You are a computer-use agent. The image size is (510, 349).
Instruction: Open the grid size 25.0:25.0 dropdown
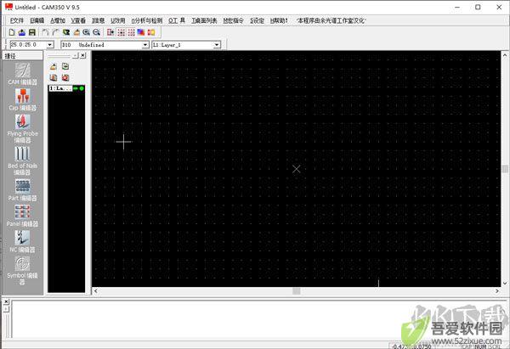[50, 45]
